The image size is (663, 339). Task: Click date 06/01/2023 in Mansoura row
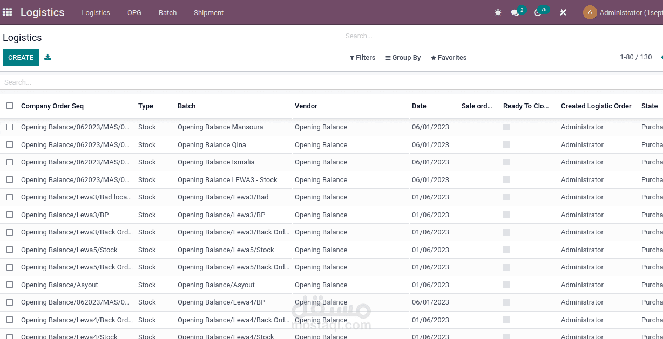(430, 127)
